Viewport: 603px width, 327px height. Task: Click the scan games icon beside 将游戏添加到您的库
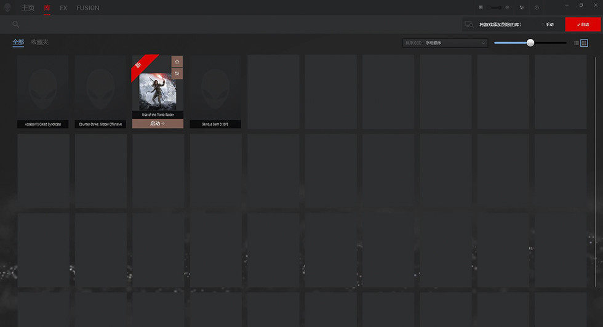tap(469, 25)
